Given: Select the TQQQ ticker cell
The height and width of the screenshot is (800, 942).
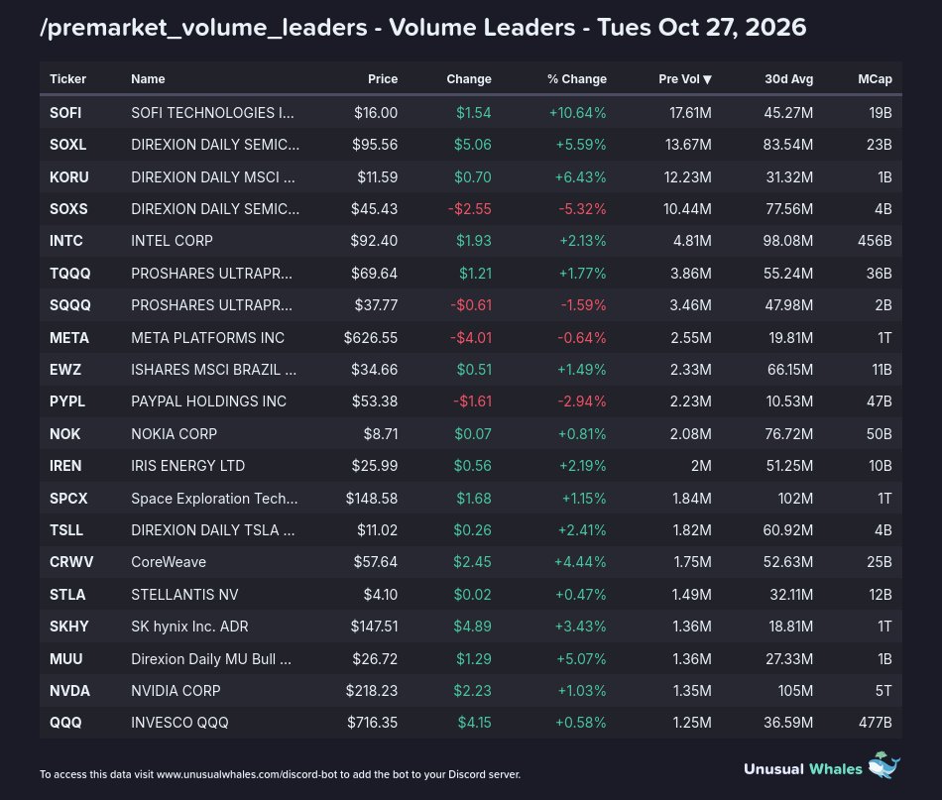Looking at the screenshot, I should point(69,274).
